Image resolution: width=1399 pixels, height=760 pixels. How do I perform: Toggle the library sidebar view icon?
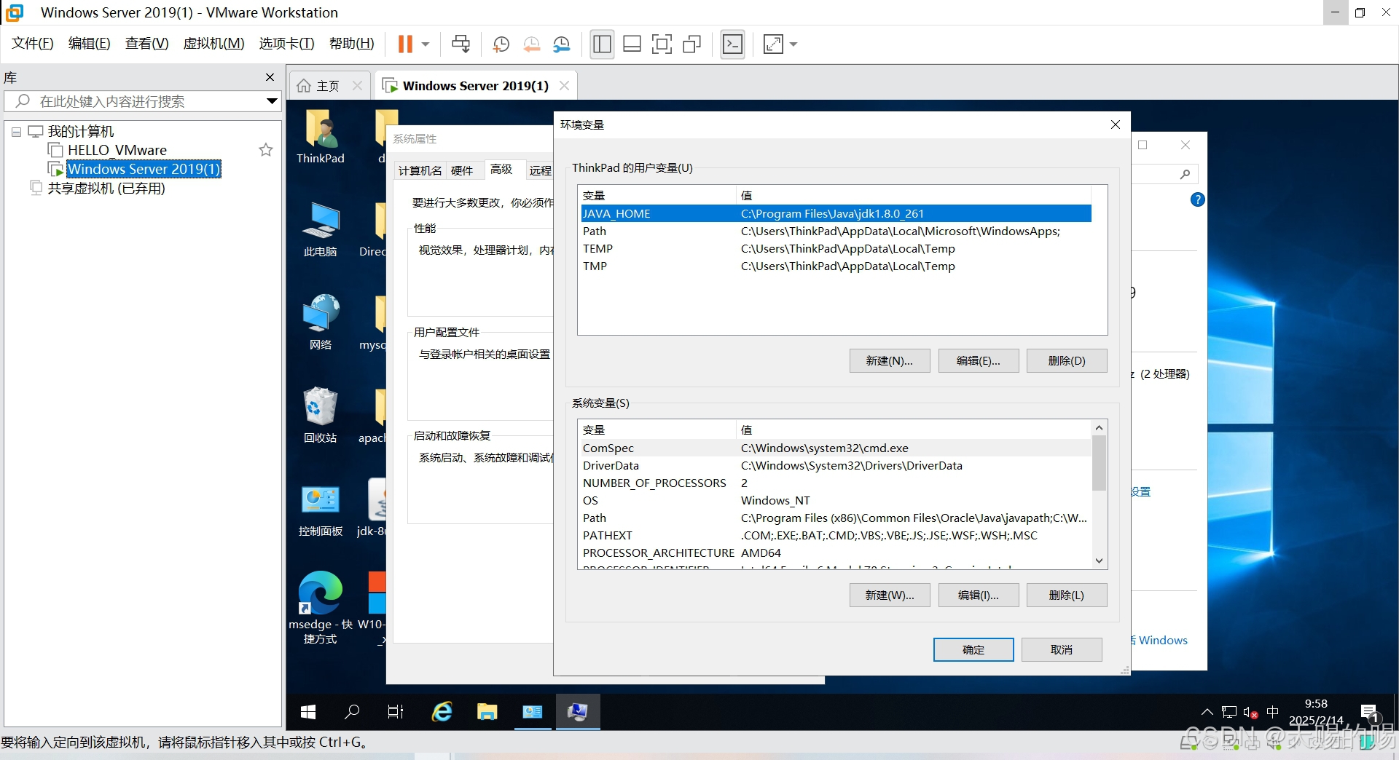(602, 44)
